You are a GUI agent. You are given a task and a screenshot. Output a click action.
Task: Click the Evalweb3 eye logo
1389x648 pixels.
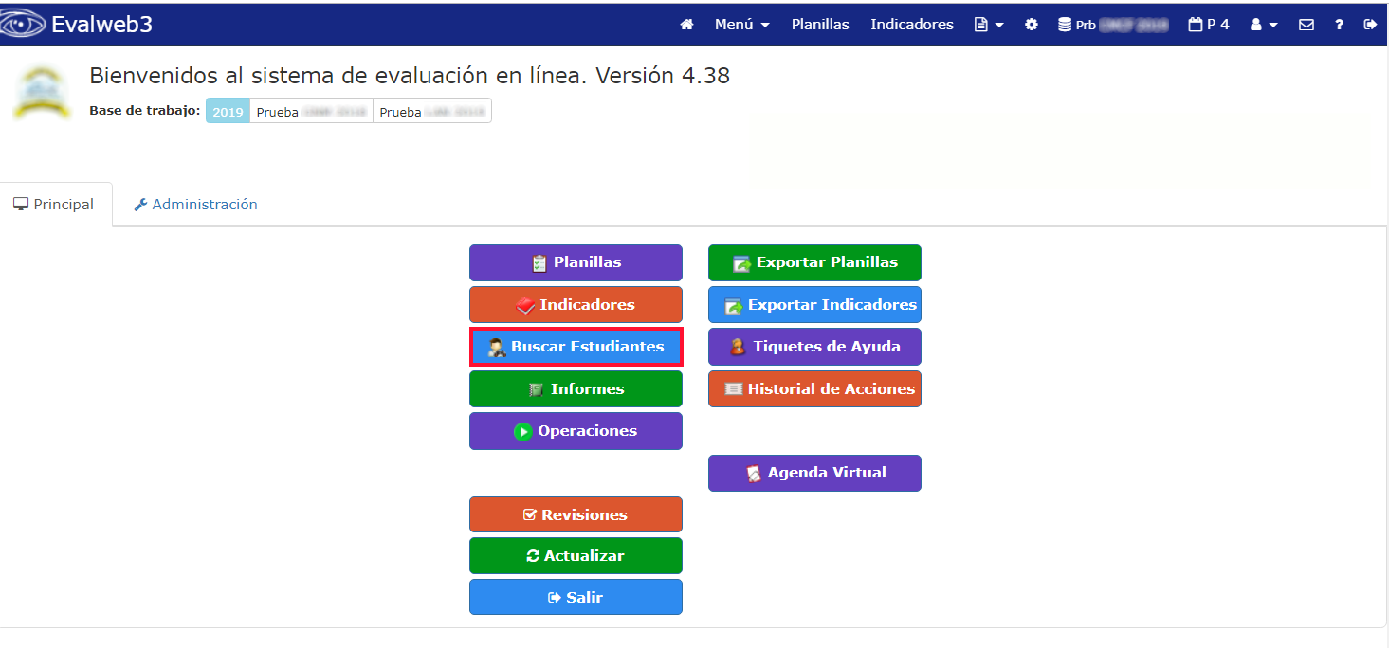[x=23, y=24]
